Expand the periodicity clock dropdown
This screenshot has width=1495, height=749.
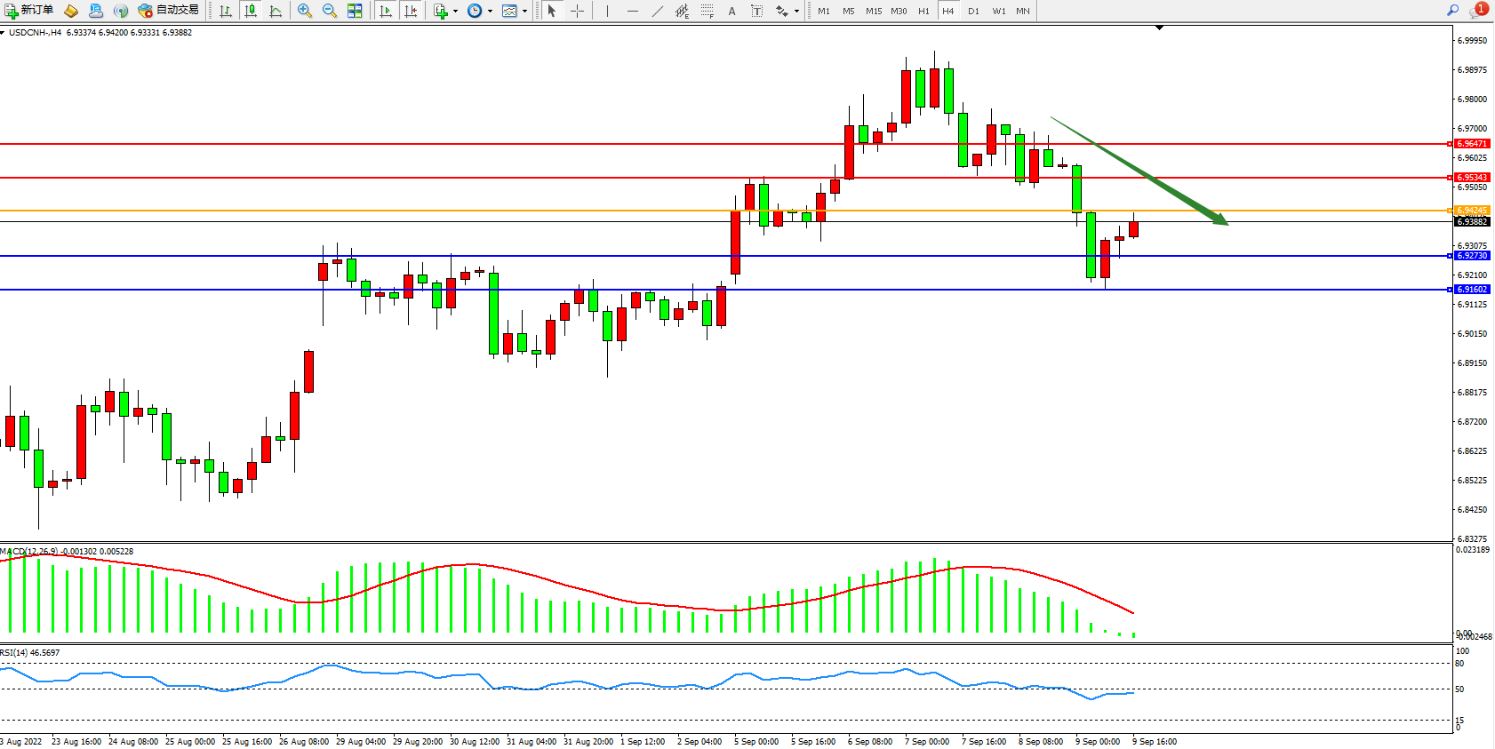coord(490,12)
